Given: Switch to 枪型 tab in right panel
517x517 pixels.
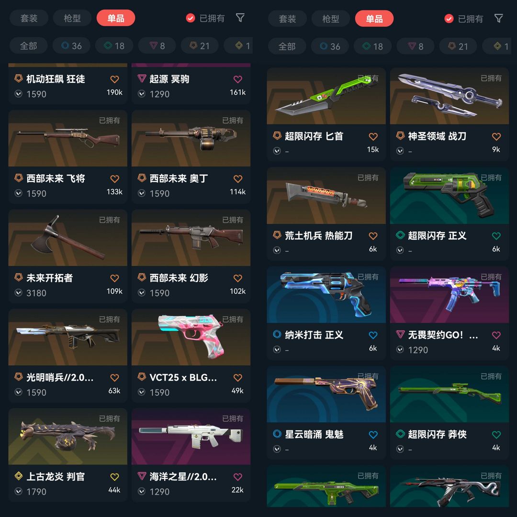Looking at the screenshot, I should click(331, 19).
